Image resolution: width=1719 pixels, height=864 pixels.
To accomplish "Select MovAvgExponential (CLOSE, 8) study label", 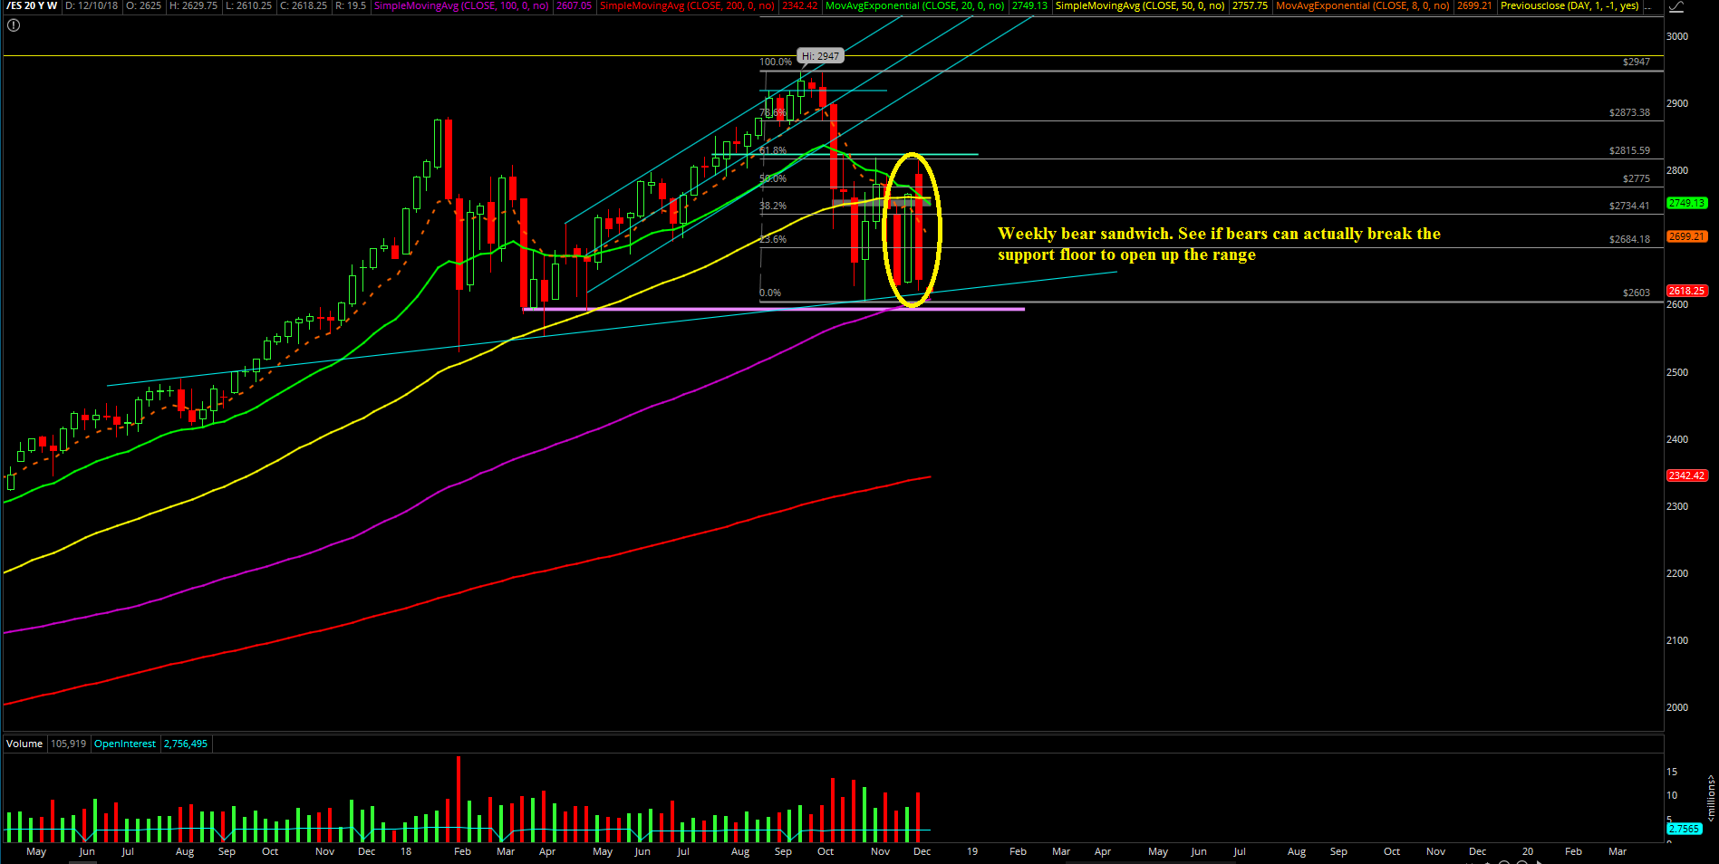I will point(1363,5).
